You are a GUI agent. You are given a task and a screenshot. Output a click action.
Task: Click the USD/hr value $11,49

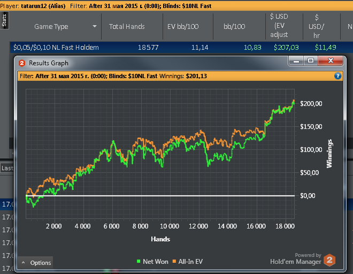coord(326,48)
